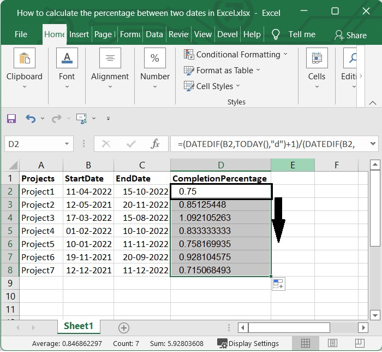Open the Review tab
This screenshot has height=352, width=382.
click(178, 34)
